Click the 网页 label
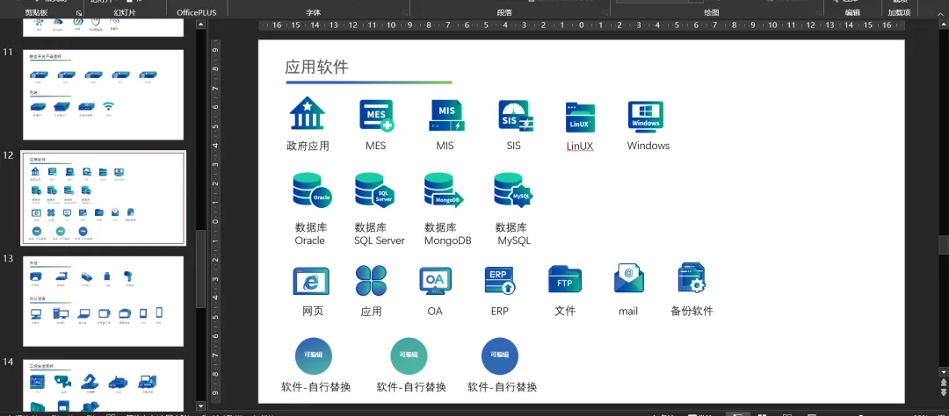949x416 pixels. pyautogui.click(x=313, y=312)
